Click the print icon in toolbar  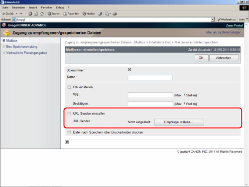(x=115, y=14)
